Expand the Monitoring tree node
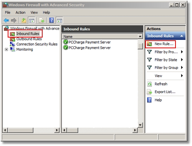The width and height of the screenshot is (192, 146). pos(7,49)
